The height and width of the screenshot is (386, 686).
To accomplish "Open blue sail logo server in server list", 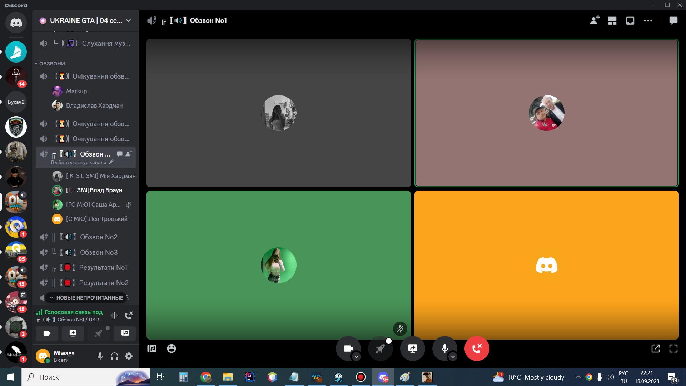I will [x=16, y=52].
